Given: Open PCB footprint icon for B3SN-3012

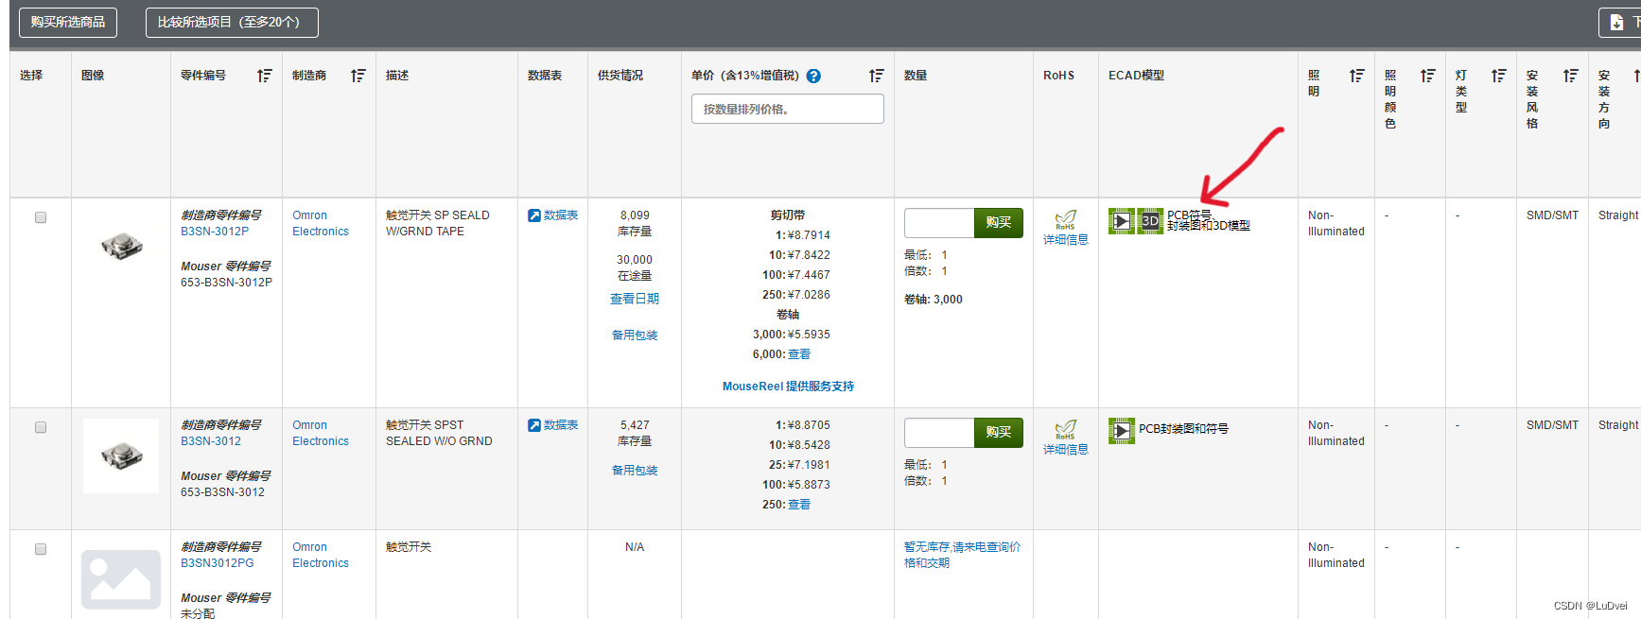Looking at the screenshot, I should tap(1122, 431).
